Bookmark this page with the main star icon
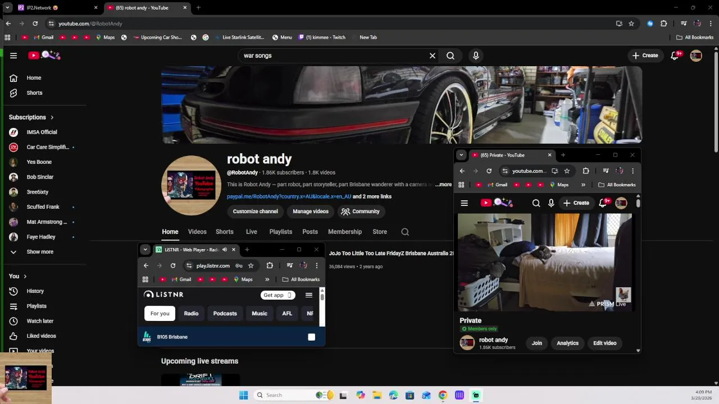Image resolution: width=719 pixels, height=404 pixels. tap(631, 24)
